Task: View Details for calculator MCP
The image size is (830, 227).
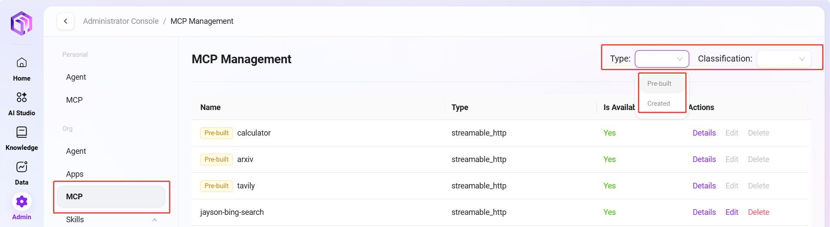Action: pos(704,133)
